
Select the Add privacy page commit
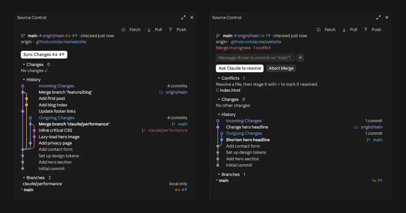[55, 143]
